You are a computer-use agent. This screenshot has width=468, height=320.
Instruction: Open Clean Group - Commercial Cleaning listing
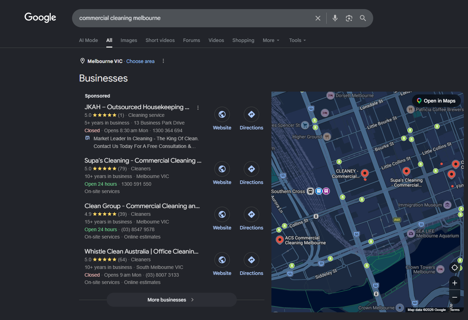(142, 206)
